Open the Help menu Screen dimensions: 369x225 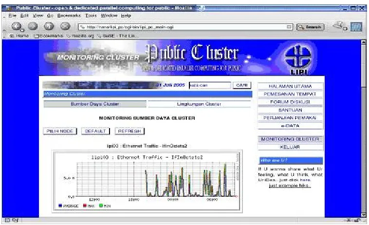[x=126, y=16]
